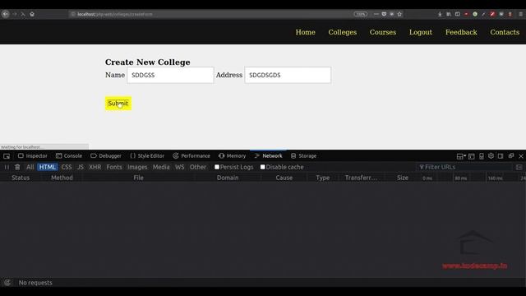The image size is (526, 296).
Task: Toggle the Media request filter
Action: [161, 167]
